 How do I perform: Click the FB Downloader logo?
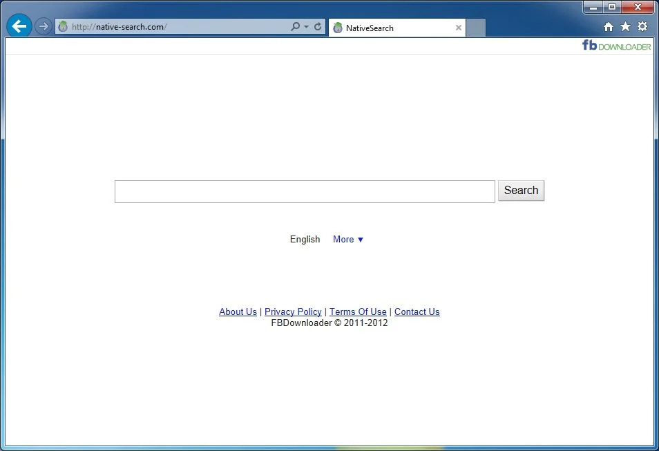616,46
